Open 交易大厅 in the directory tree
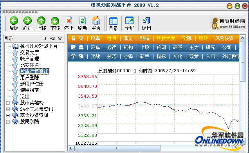The height and width of the screenshot is (153, 249). click(x=29, y=53)
